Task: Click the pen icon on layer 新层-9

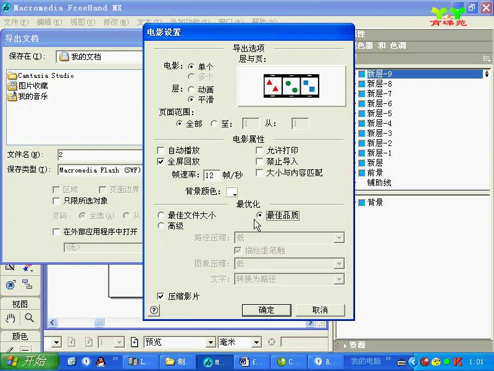Action: click(x=487, y=74)
